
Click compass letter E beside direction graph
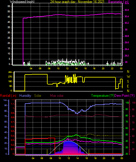click(x=128, y=86)
